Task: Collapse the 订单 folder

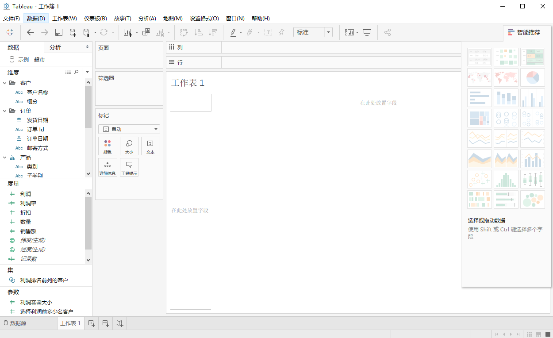Action: (x=4, y=111)
